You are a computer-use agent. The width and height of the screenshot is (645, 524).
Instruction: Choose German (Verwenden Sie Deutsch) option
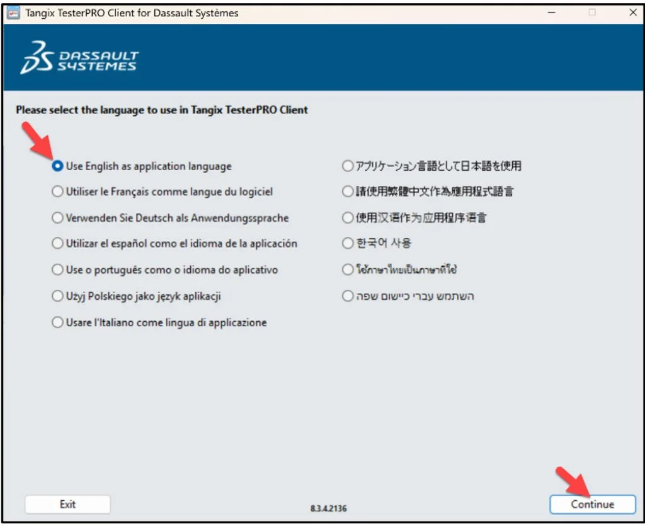point(57,217)
